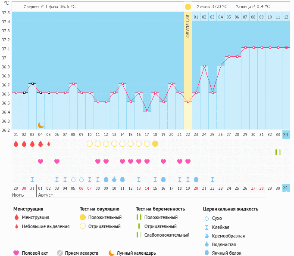Click the negative ovulation test on cycle day 10
Viewport: 294px width, 256px height.
tap(90, 143)
